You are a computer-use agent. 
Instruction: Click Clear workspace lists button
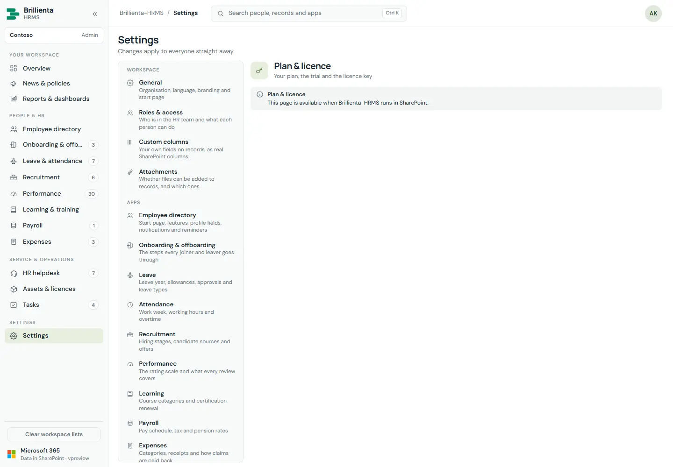(54, 434)
